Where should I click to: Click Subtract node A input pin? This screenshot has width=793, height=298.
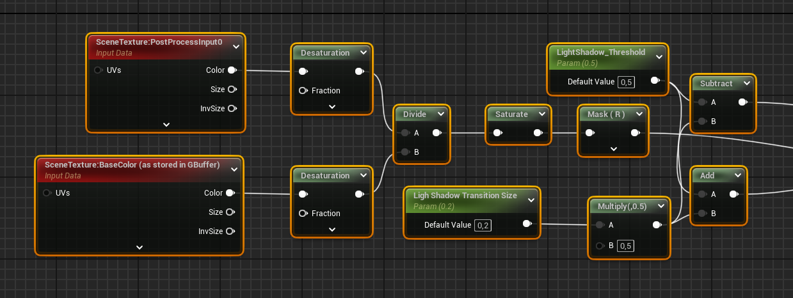click(x=702, y=102)
